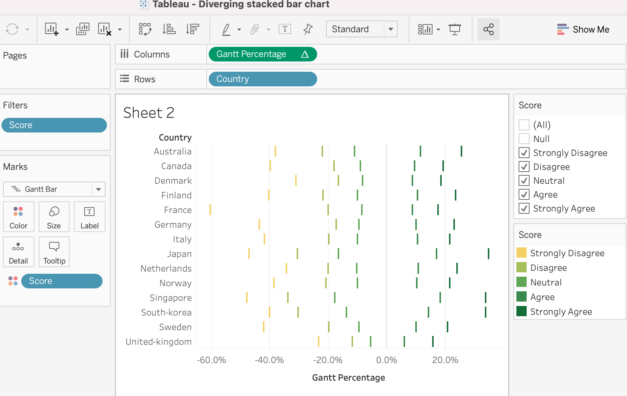This screenshot has height=396, width=627.
Task: Open the Standard fit dropdown
Action: pos(391,29)
